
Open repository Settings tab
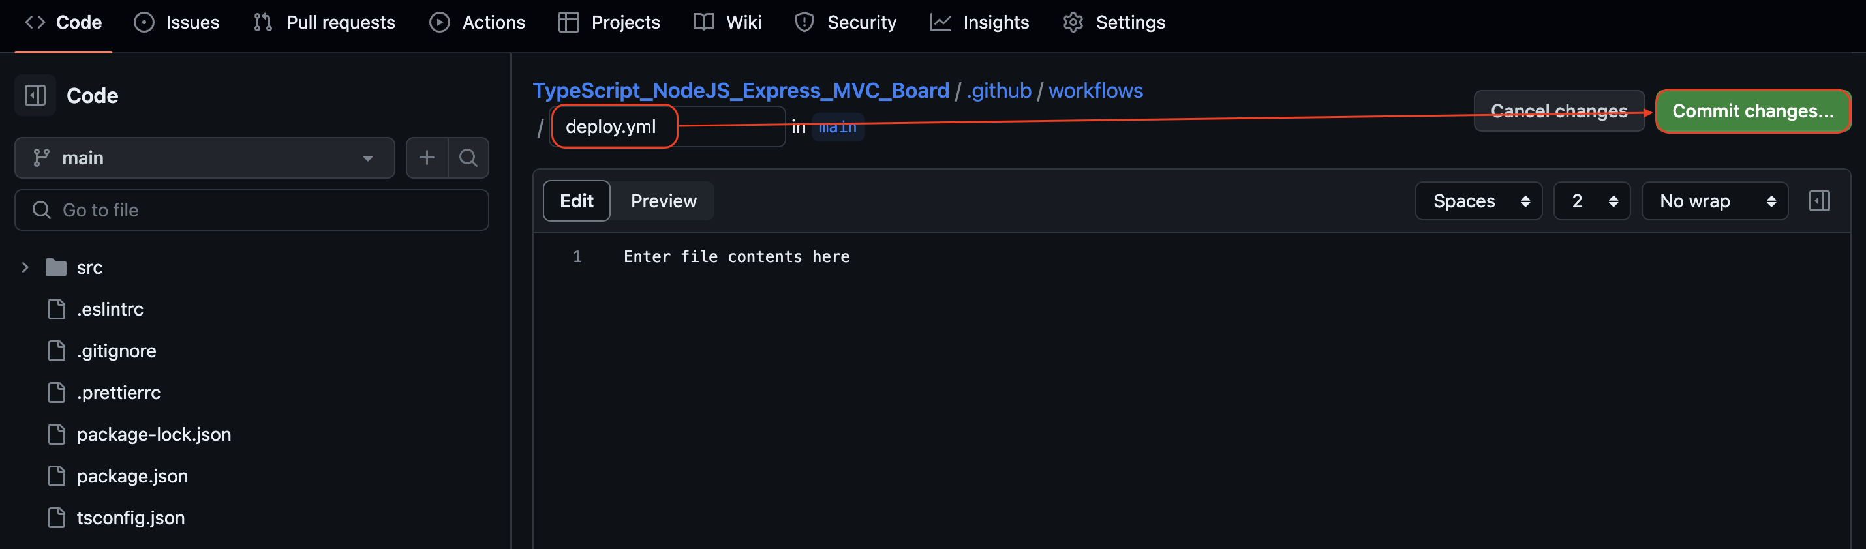tap(1114, 22)
